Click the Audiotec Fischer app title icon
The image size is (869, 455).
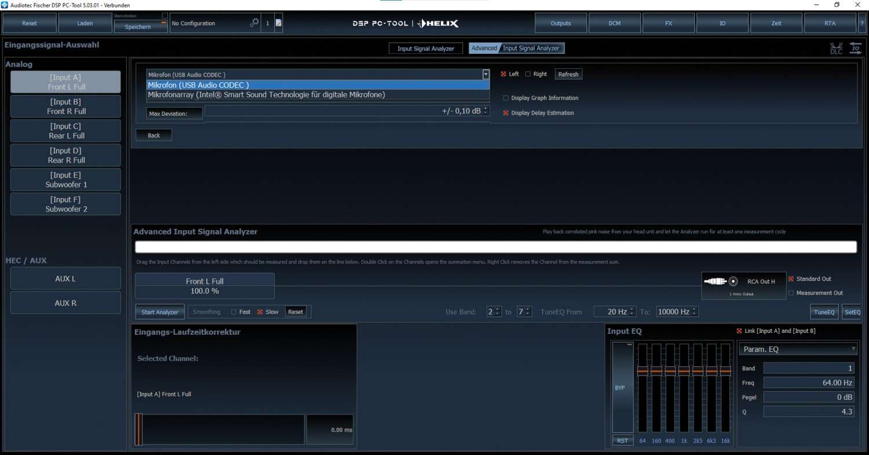(5, 5)
